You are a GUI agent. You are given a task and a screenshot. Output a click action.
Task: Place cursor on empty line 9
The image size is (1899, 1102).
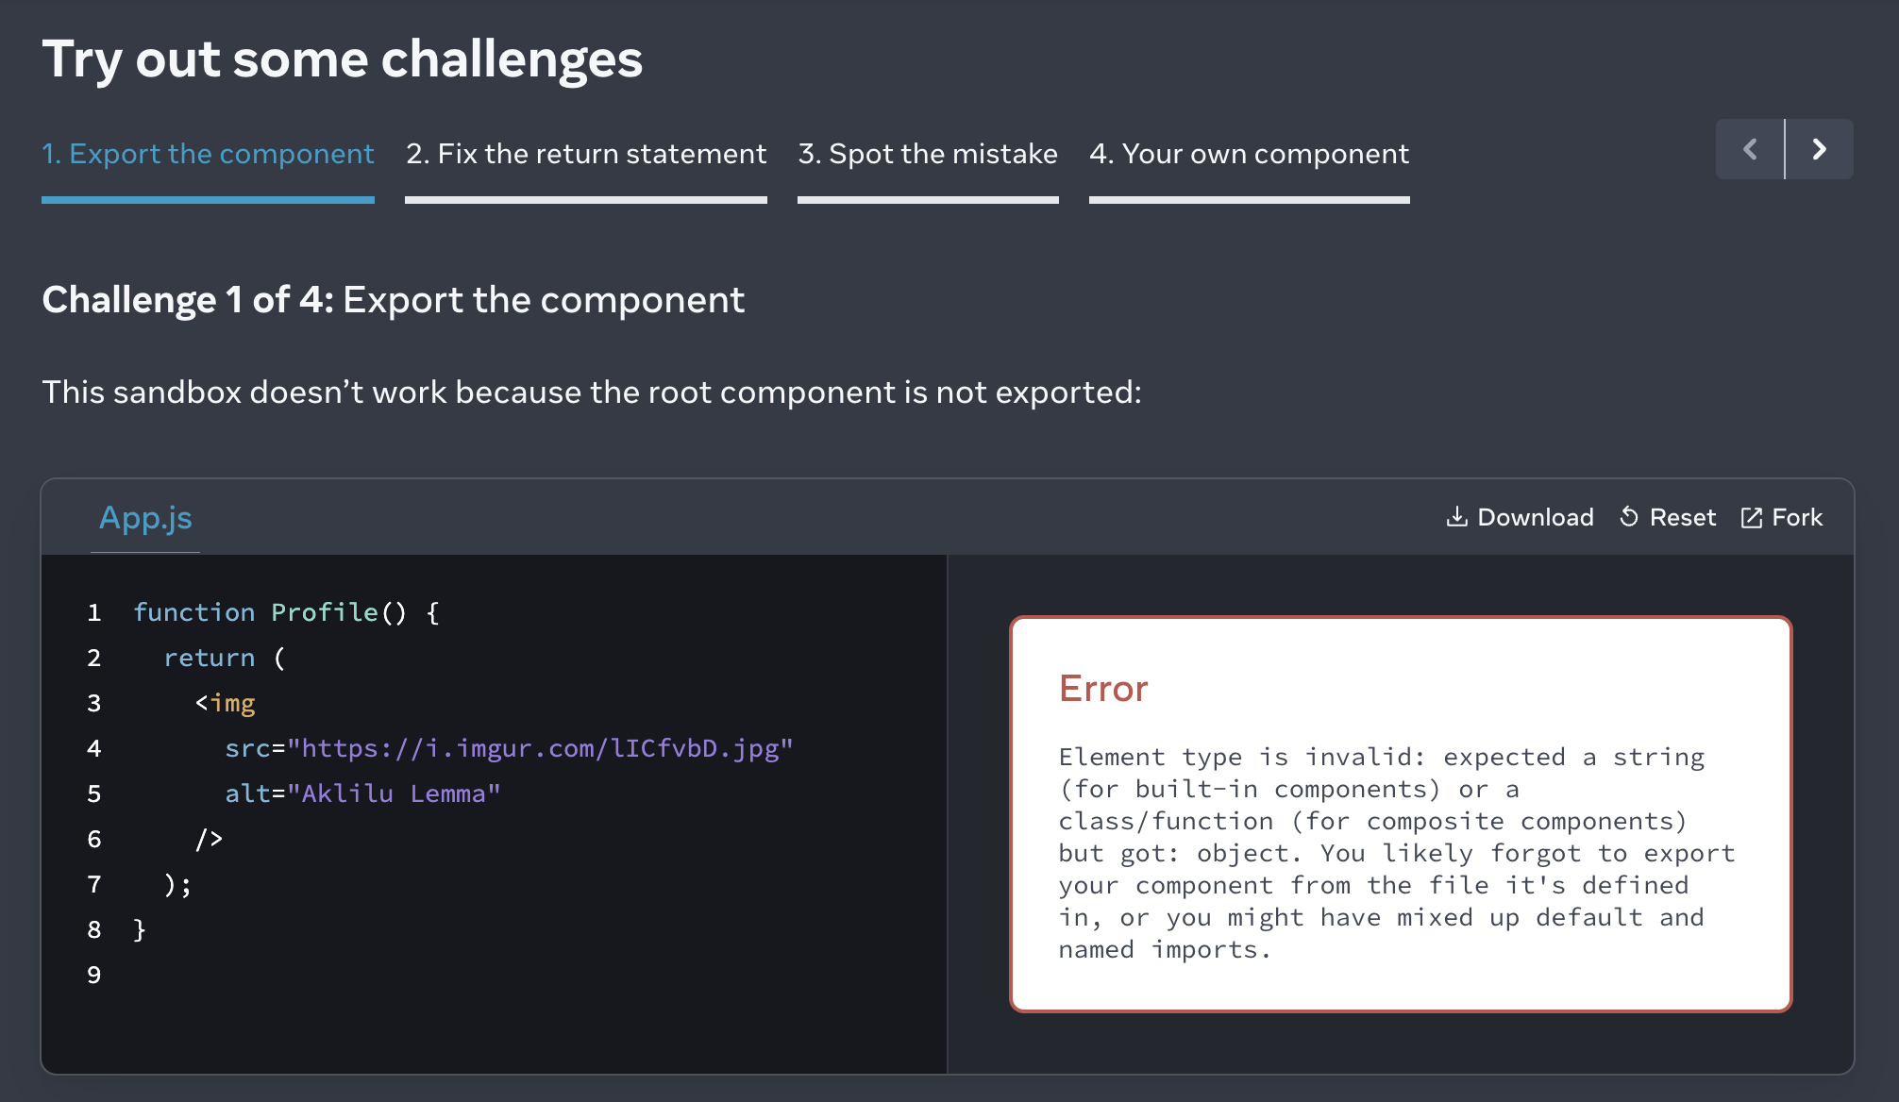tap(378, 975)
